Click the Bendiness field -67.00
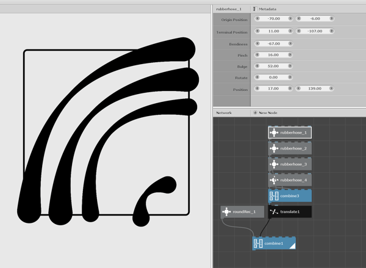This screenshot has width=366, height=268. point(274,43)
